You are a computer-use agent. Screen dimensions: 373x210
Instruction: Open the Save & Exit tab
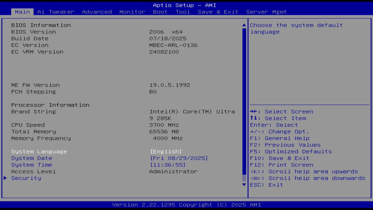[x=218, y=12]
